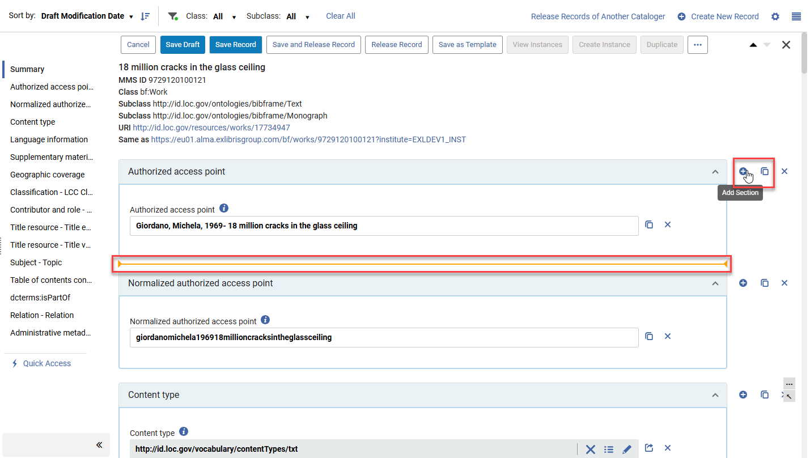Select Subject - Topic in the sidebar

click(36, 262)
